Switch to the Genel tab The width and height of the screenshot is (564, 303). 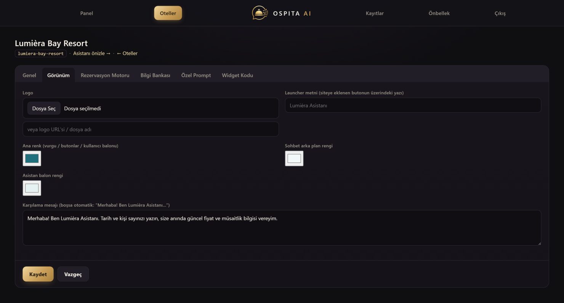point(29,75)
